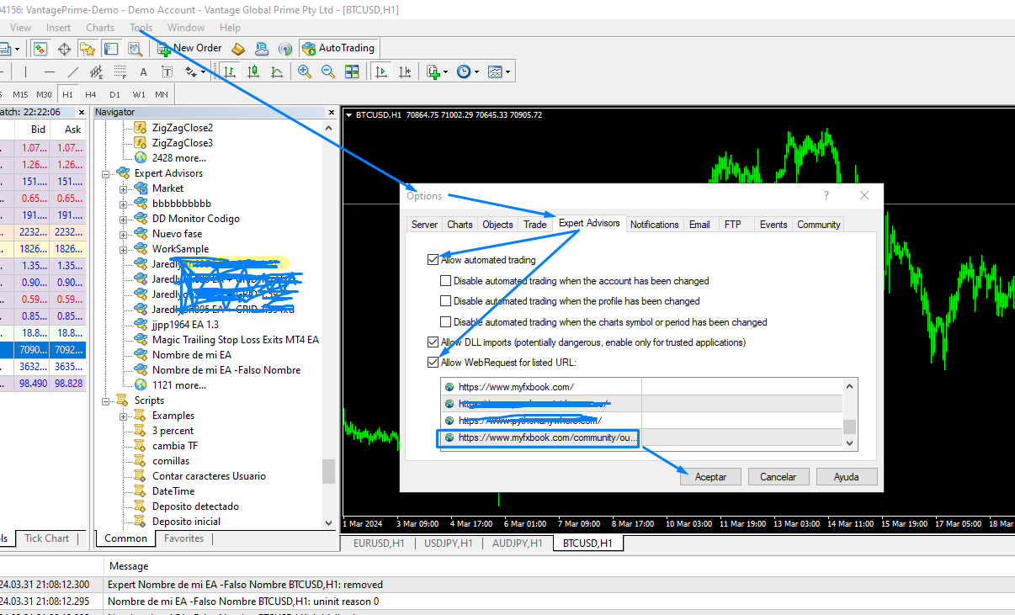The height and width of the screenshot is (615, 1015).
Task: Click the Cancelar button
Action: [x=778, y=476]
